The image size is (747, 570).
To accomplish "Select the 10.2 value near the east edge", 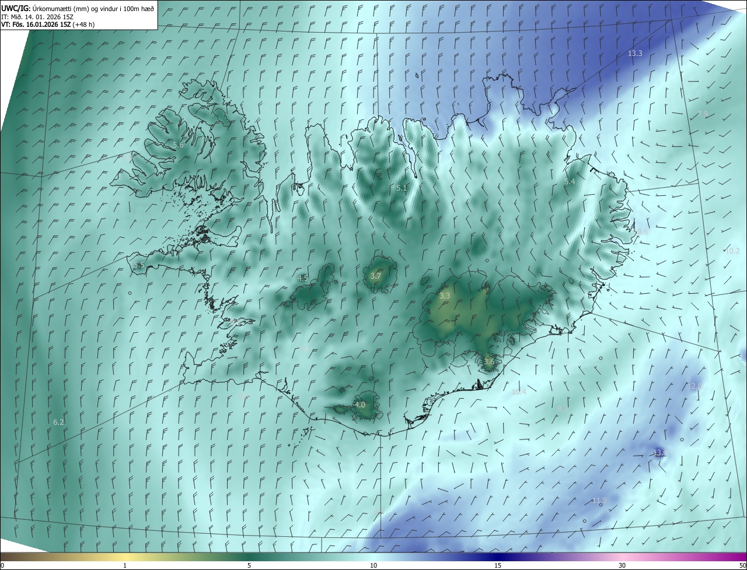I will 732,251.
